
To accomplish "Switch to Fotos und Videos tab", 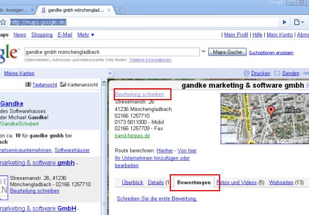I will [237, 183].
